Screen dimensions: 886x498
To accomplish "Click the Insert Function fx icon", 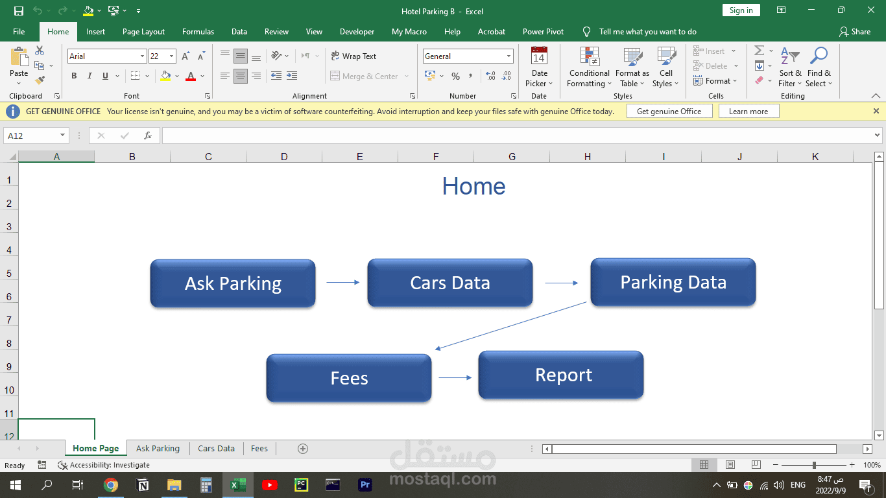I will pos(148,136).
